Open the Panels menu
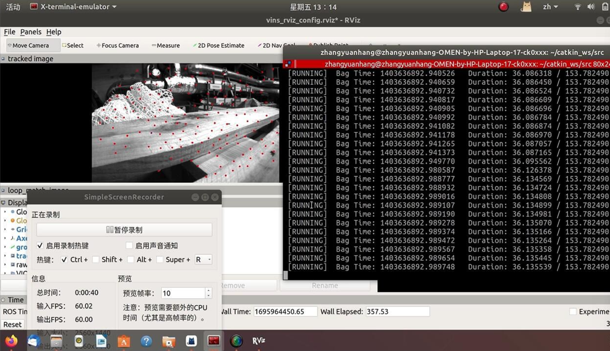The width and height of the screenshot is (610, 351). [31, 32]
